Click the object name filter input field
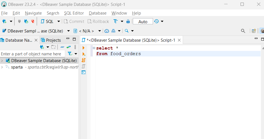264x139 pixels. pos(33,54)
